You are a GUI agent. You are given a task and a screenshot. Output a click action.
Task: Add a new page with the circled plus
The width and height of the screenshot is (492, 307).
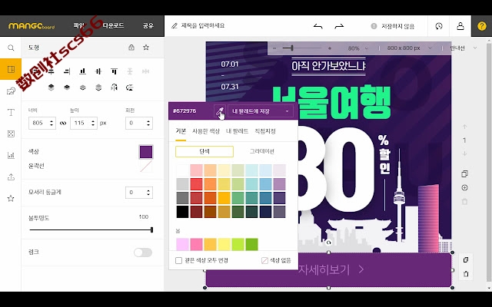pyautogui.click(x=464, y=187)
